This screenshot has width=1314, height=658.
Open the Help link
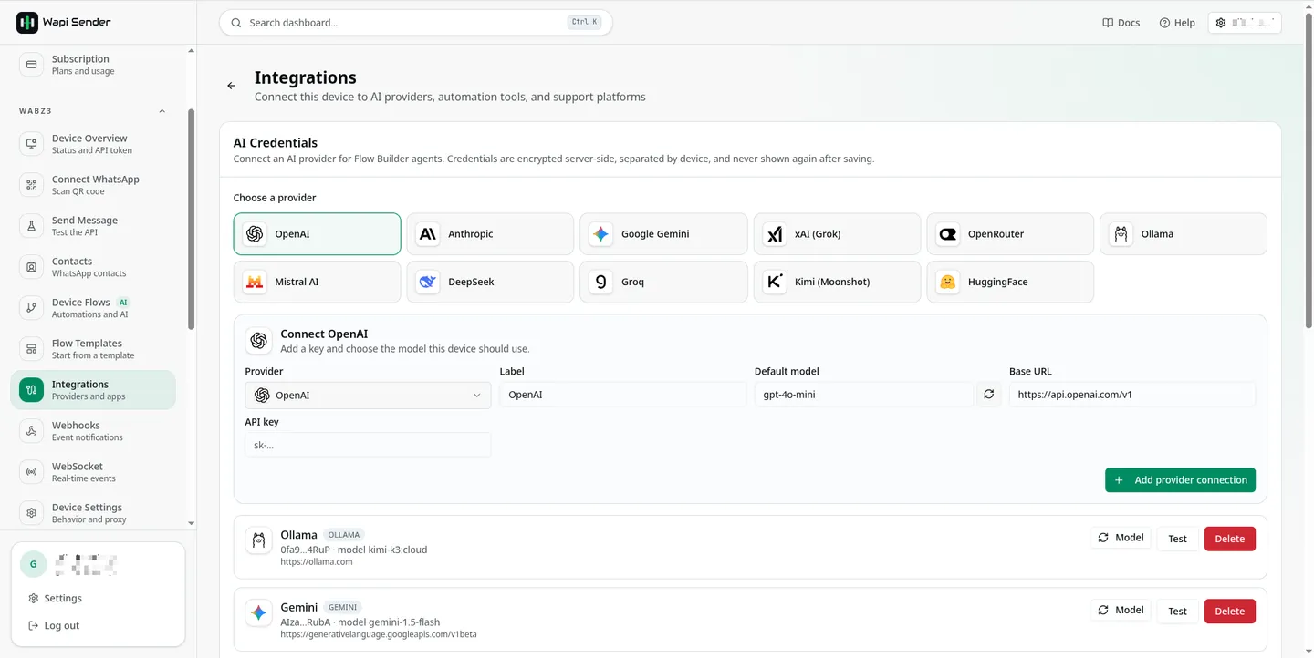pyautogui.click(x=1177, y=23)
